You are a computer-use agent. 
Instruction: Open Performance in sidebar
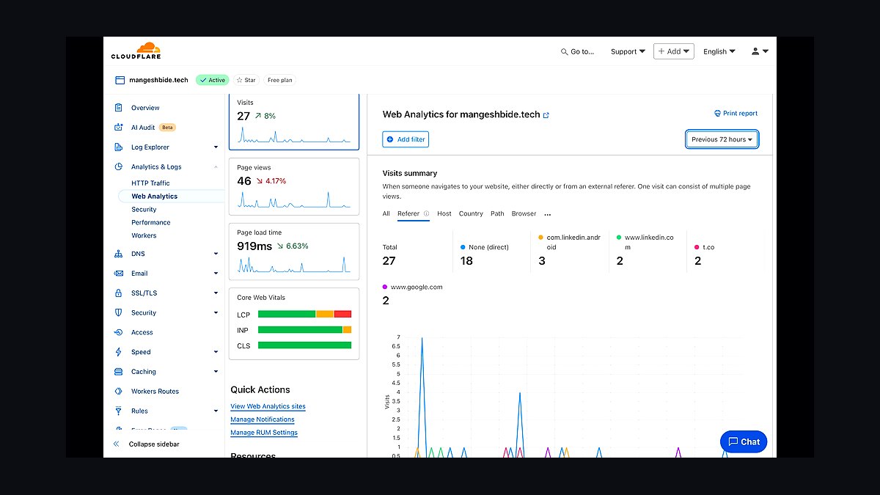[151, 223]
